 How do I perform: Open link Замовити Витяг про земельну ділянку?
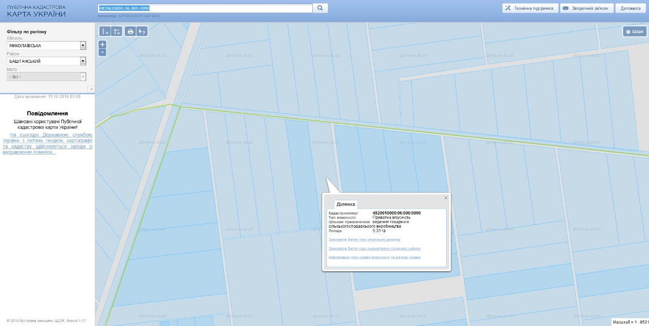click(365, 239)
